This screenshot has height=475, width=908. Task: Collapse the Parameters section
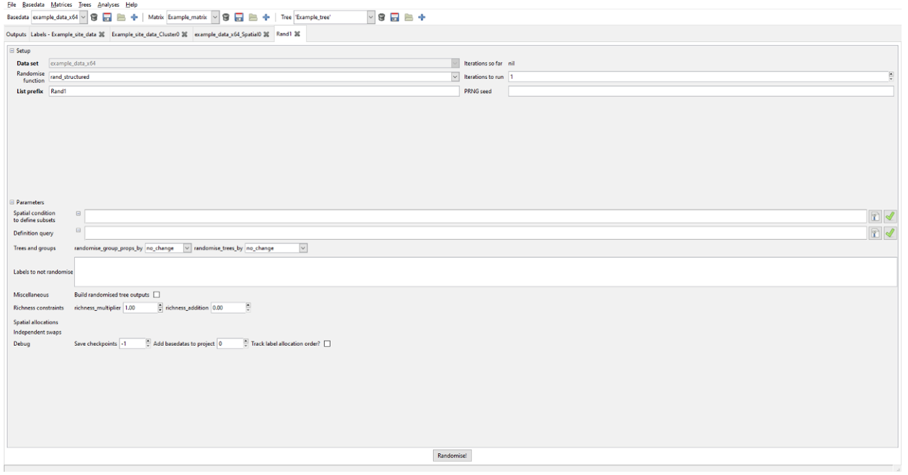coord(12,202)
